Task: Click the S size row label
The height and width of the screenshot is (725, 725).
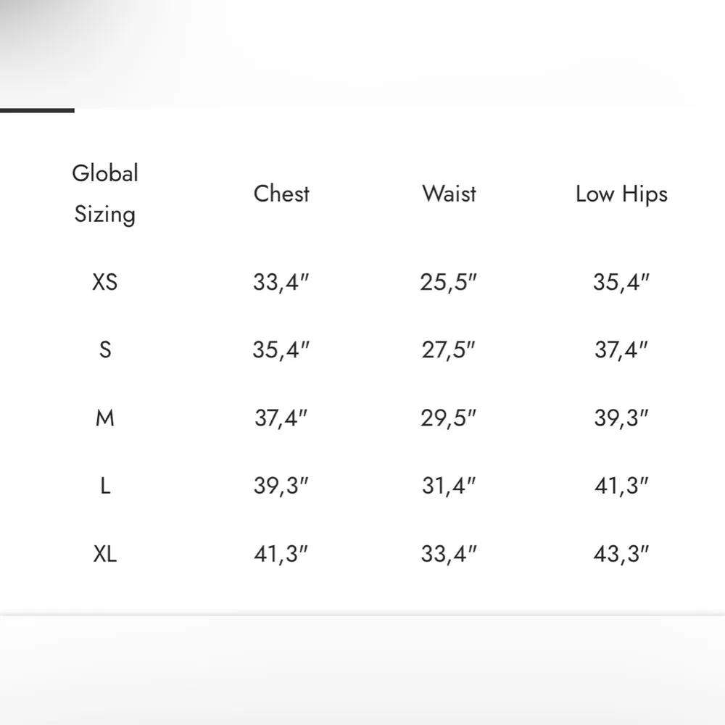Action: (105, 350)
